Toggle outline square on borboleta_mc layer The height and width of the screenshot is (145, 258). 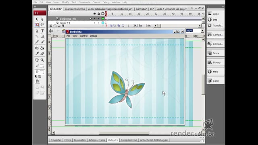click(103, 19)
